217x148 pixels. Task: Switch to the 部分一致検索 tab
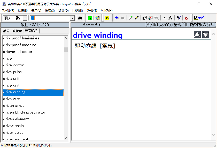(x=12, y=31)
